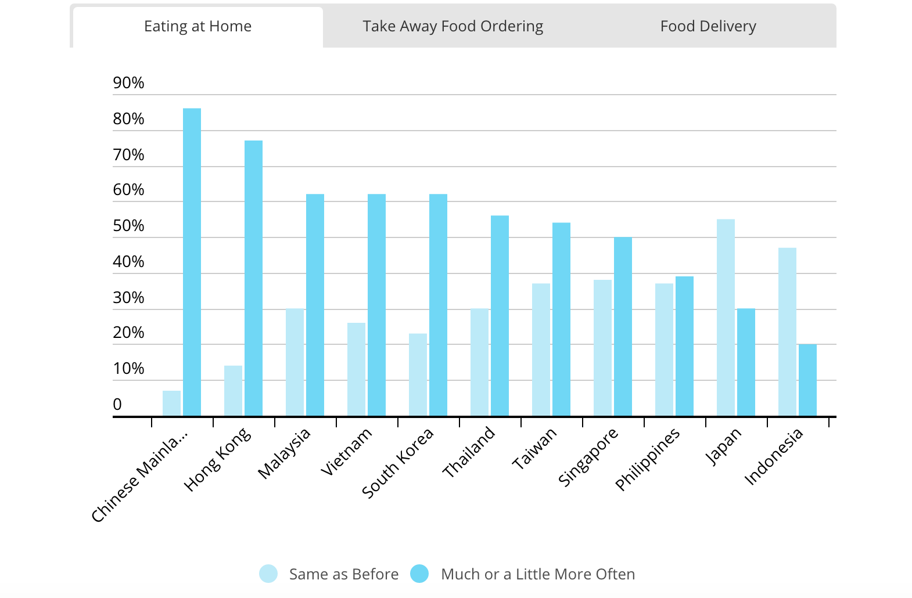This screenshot has height=598, width=912.
Task: Click the light blue Same as Before legend circle
Action: tap(268, 574)
